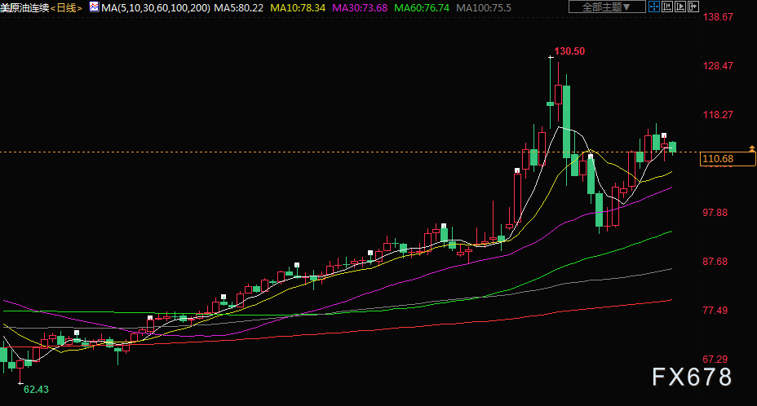Click the chart play-forward axis icon
The image size is (757, 406).
[680, 7]
